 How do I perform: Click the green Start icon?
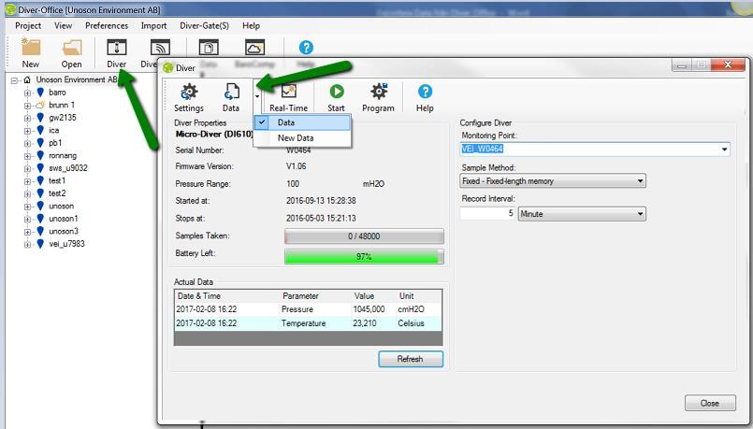tap(336, 92)
